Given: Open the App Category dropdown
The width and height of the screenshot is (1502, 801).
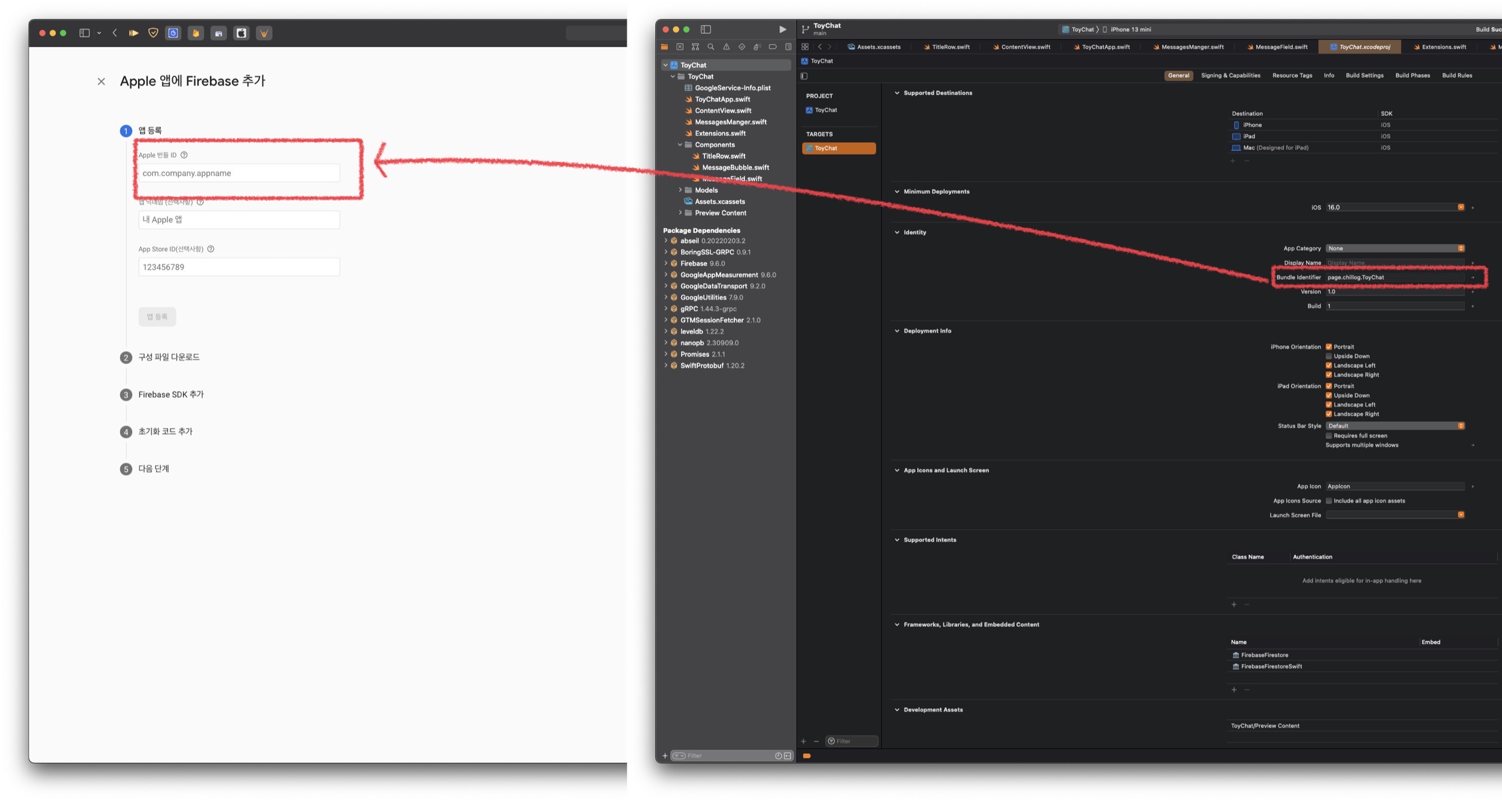Looking at the screenshot, I should point(1394,248).
